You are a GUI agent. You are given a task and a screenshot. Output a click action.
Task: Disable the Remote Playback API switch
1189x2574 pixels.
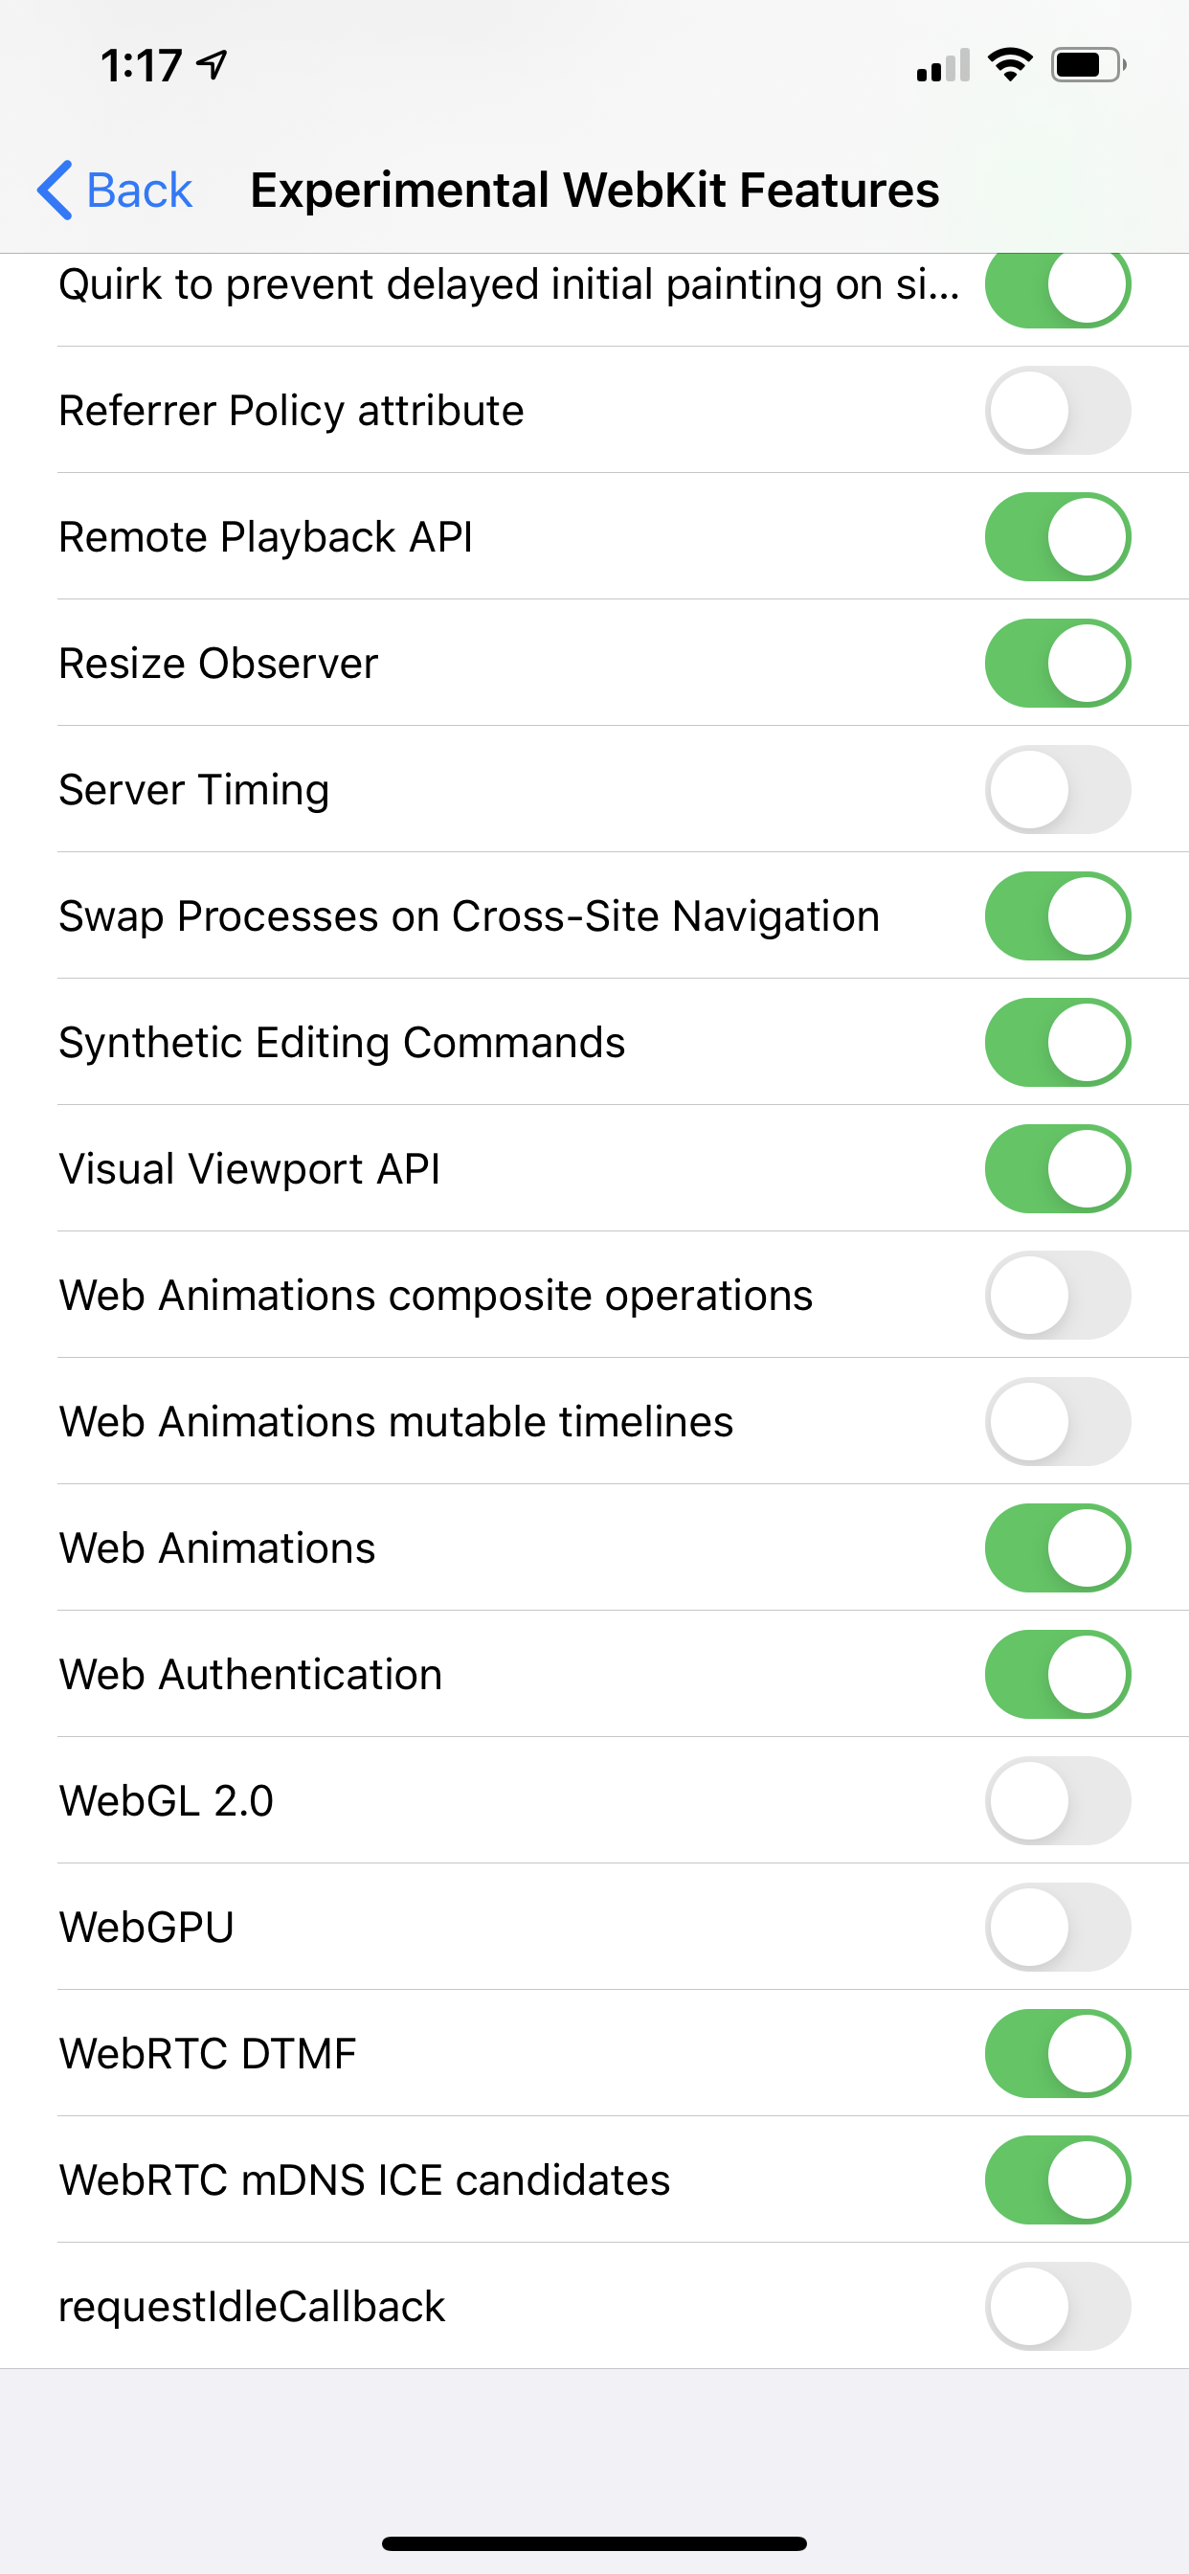coord(1057,536)
